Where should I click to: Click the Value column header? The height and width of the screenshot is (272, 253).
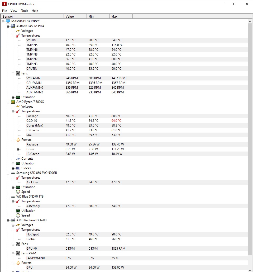75,17
